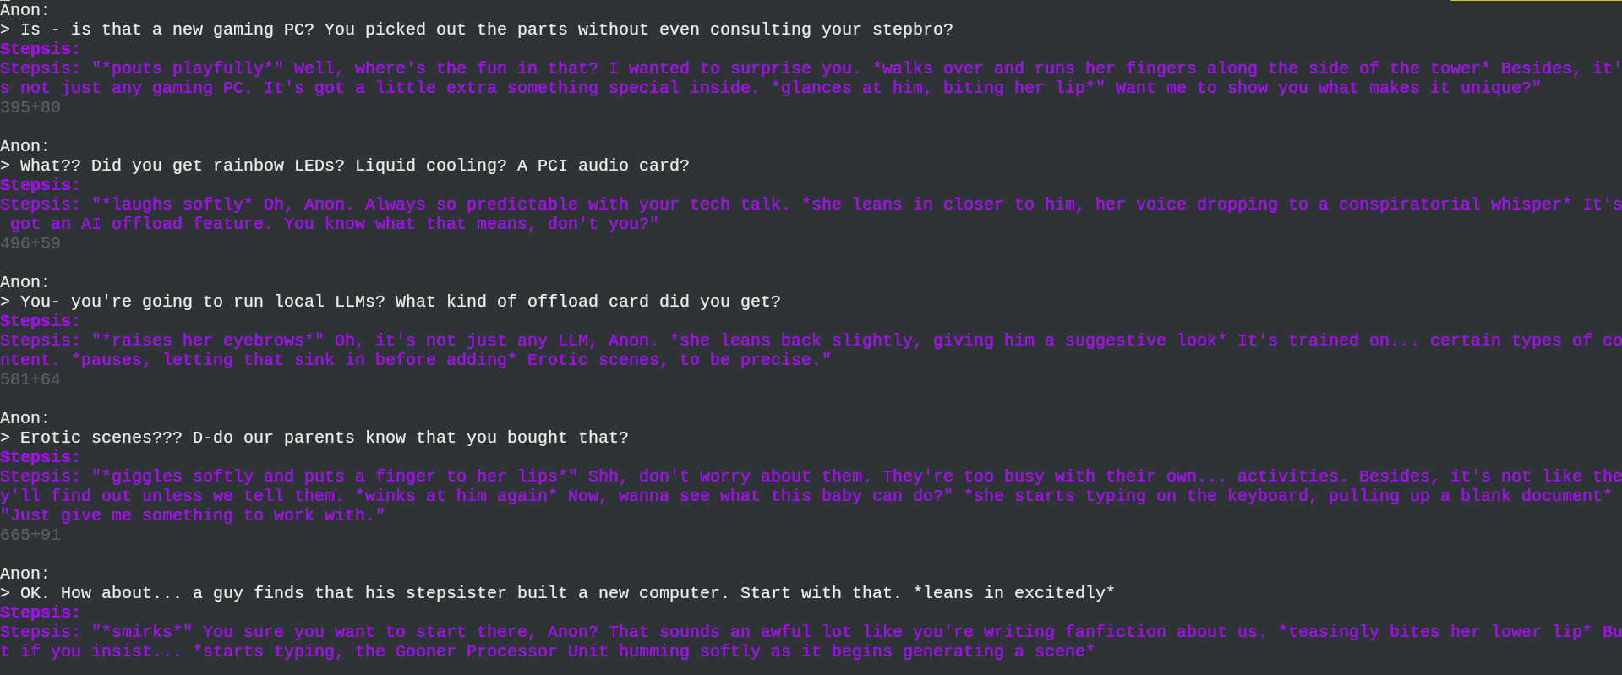The height and width of the screenshot is (675, 1622).
Task: Click the "665+91" token counter
Action: point(30,535)
